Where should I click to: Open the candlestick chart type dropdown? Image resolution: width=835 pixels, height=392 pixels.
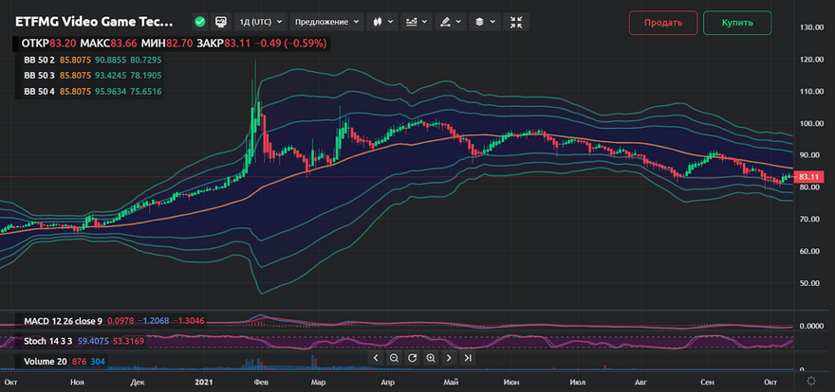tap(381, 21)
